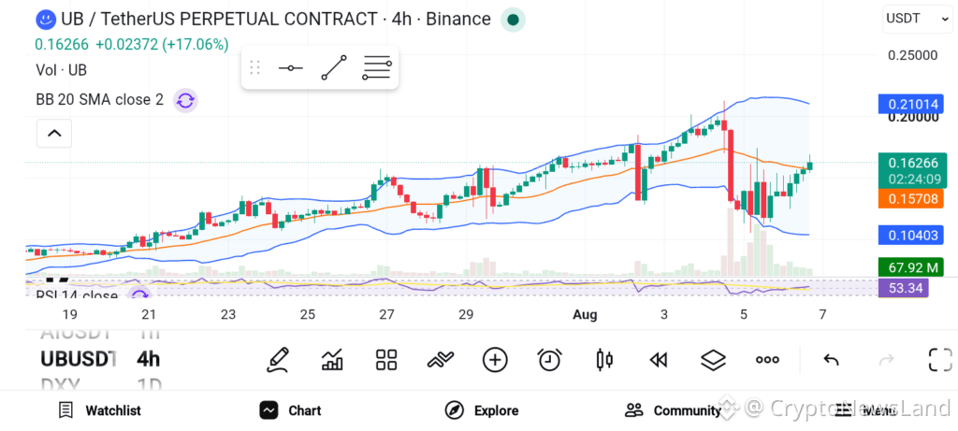Viewport: 958px width, 431px height.
Task: Switch to the Chart tab
Action: coord(290,410)
